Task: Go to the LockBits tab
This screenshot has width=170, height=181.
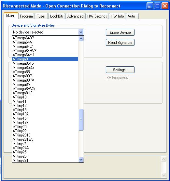Action: 57,16
